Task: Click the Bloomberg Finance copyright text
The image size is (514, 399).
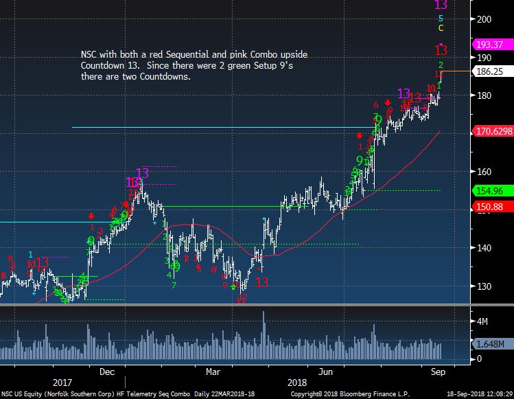Action: coord(350,394)
